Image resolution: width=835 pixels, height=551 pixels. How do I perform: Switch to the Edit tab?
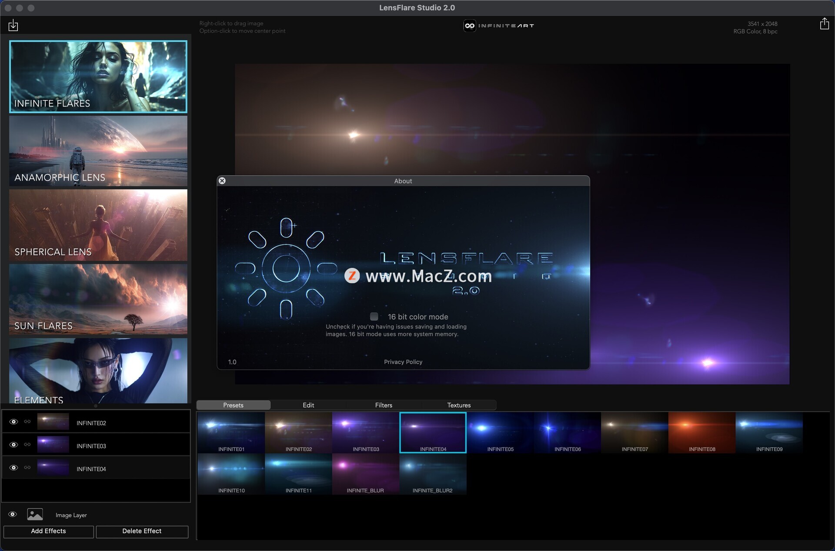coord(308,405)
